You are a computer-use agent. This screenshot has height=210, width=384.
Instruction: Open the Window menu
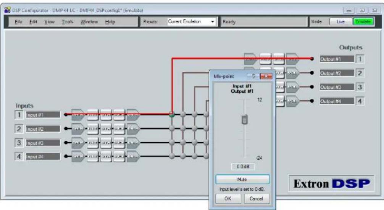[x=89, y=22]
